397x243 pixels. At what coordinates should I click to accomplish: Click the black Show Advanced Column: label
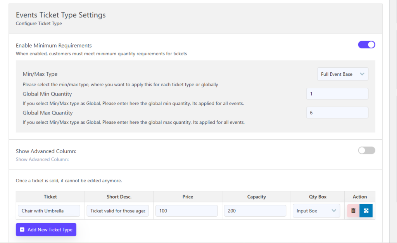point(46,151)
